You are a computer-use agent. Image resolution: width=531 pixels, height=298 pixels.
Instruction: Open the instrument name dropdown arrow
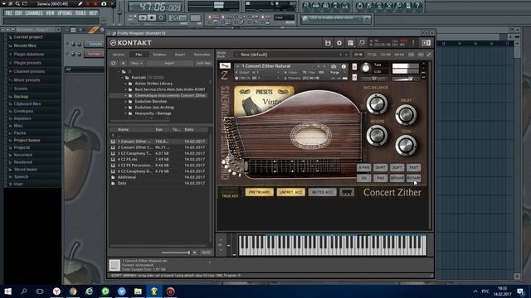coord(238,66)
